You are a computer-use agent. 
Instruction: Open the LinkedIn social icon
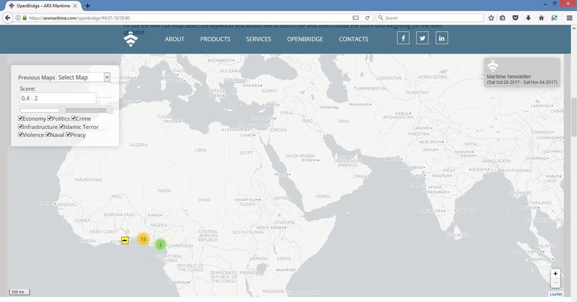tap(442, 38)
